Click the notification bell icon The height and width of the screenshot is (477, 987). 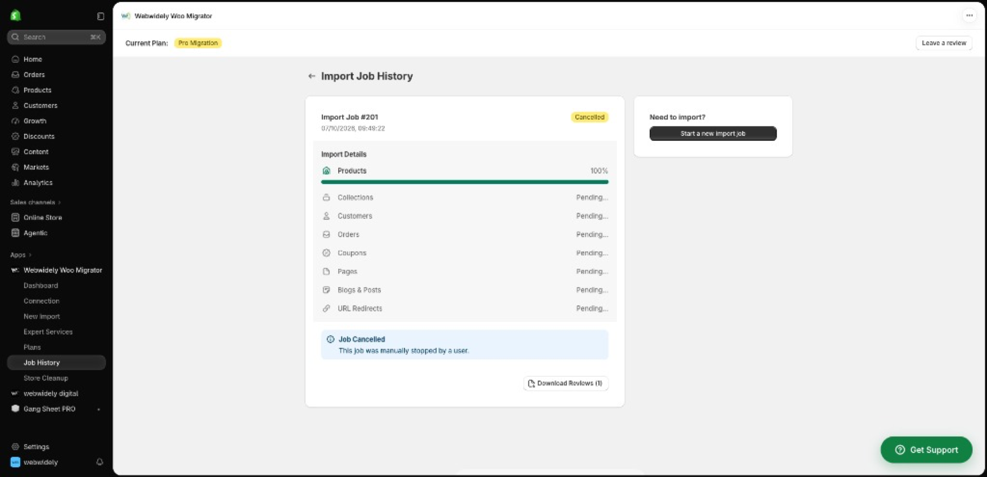(x=100, y=462)
